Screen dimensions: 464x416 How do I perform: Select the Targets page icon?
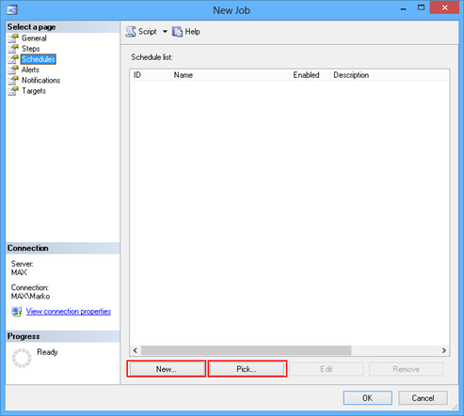click(13, 91)
